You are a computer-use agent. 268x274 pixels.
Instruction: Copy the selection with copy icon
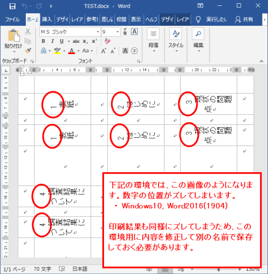click(x=28, y=41)
